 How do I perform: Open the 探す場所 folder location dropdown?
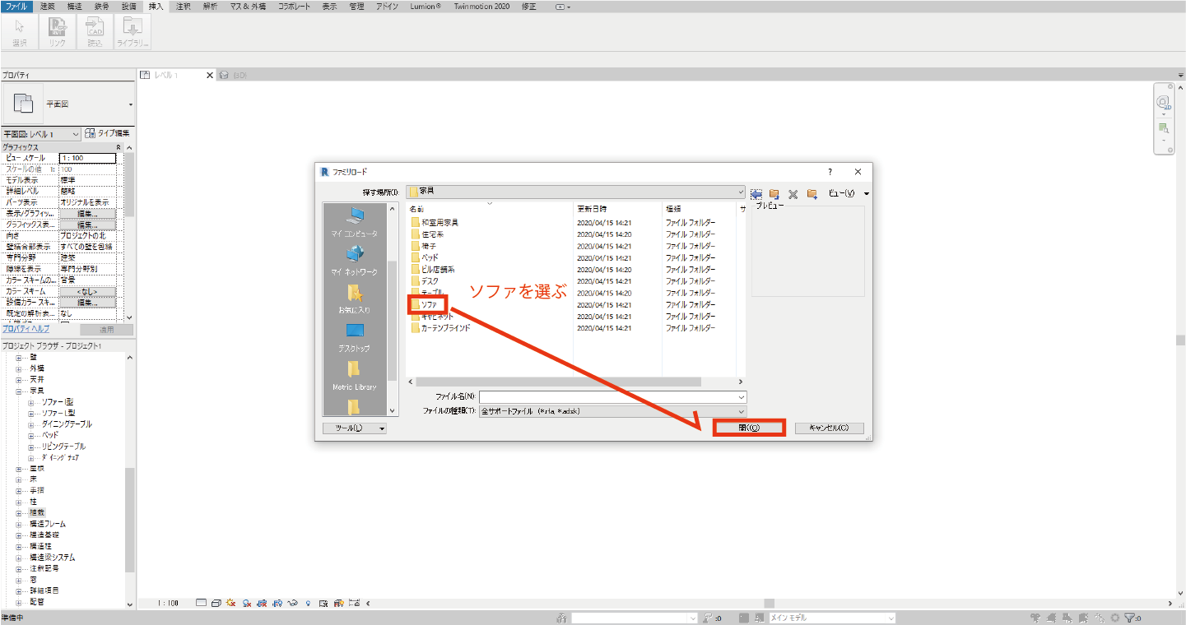[741, 192]
